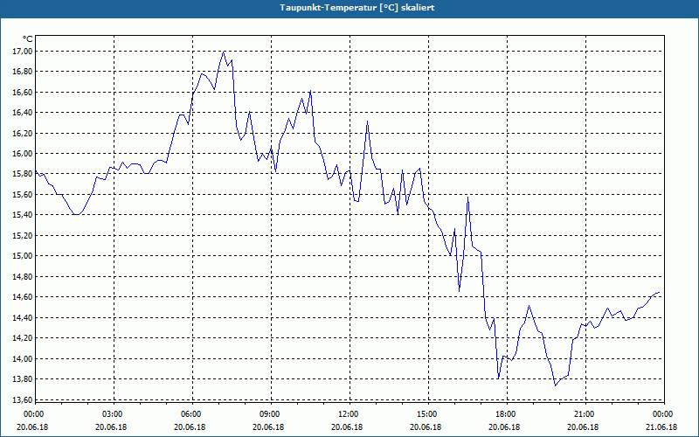Select the 15,20 y-axis tick label
The width and height of the screenshot is (699, 437).
(23, 235)
